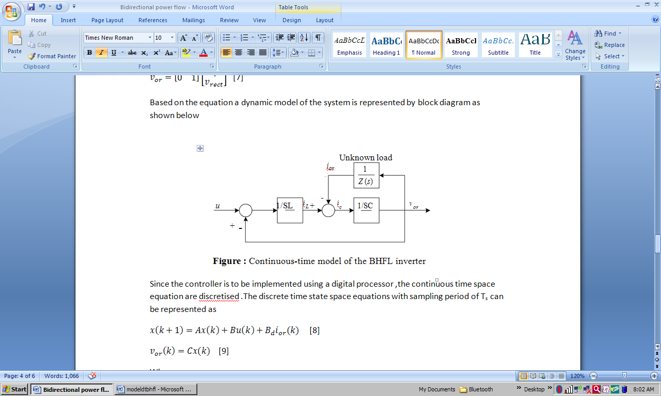This screenshot has width=661, height=396.
Task: Expand the font size dropdown
Action: (172, 38)
